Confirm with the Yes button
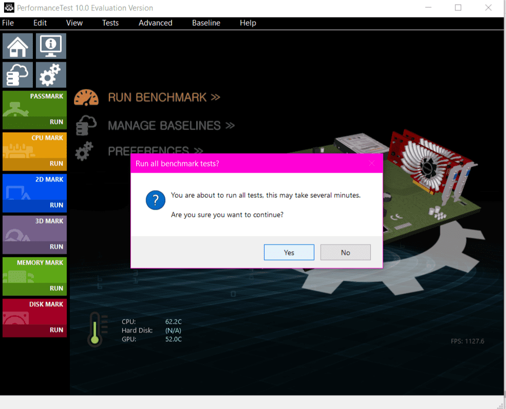Image resolution: width=506 pixels, height=409 pixels. pos(289,252)
